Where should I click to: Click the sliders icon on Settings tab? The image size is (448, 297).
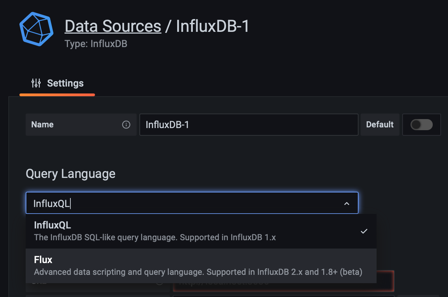tap(36, 83)
